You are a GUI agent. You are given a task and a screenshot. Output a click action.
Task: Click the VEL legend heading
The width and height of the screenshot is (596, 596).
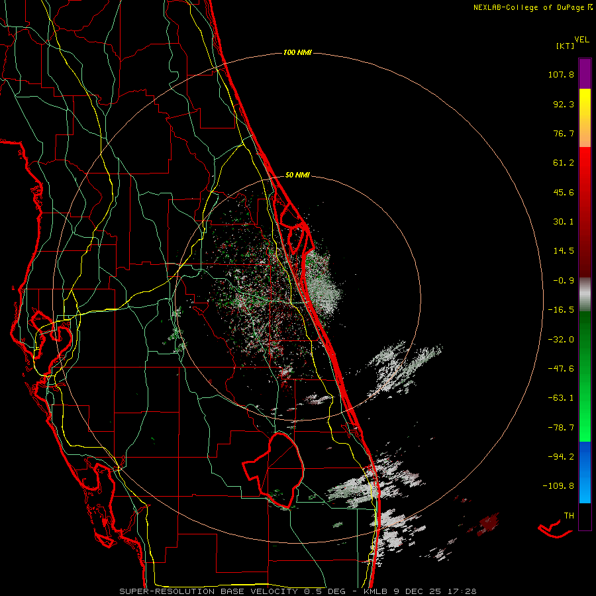[581, 39]
